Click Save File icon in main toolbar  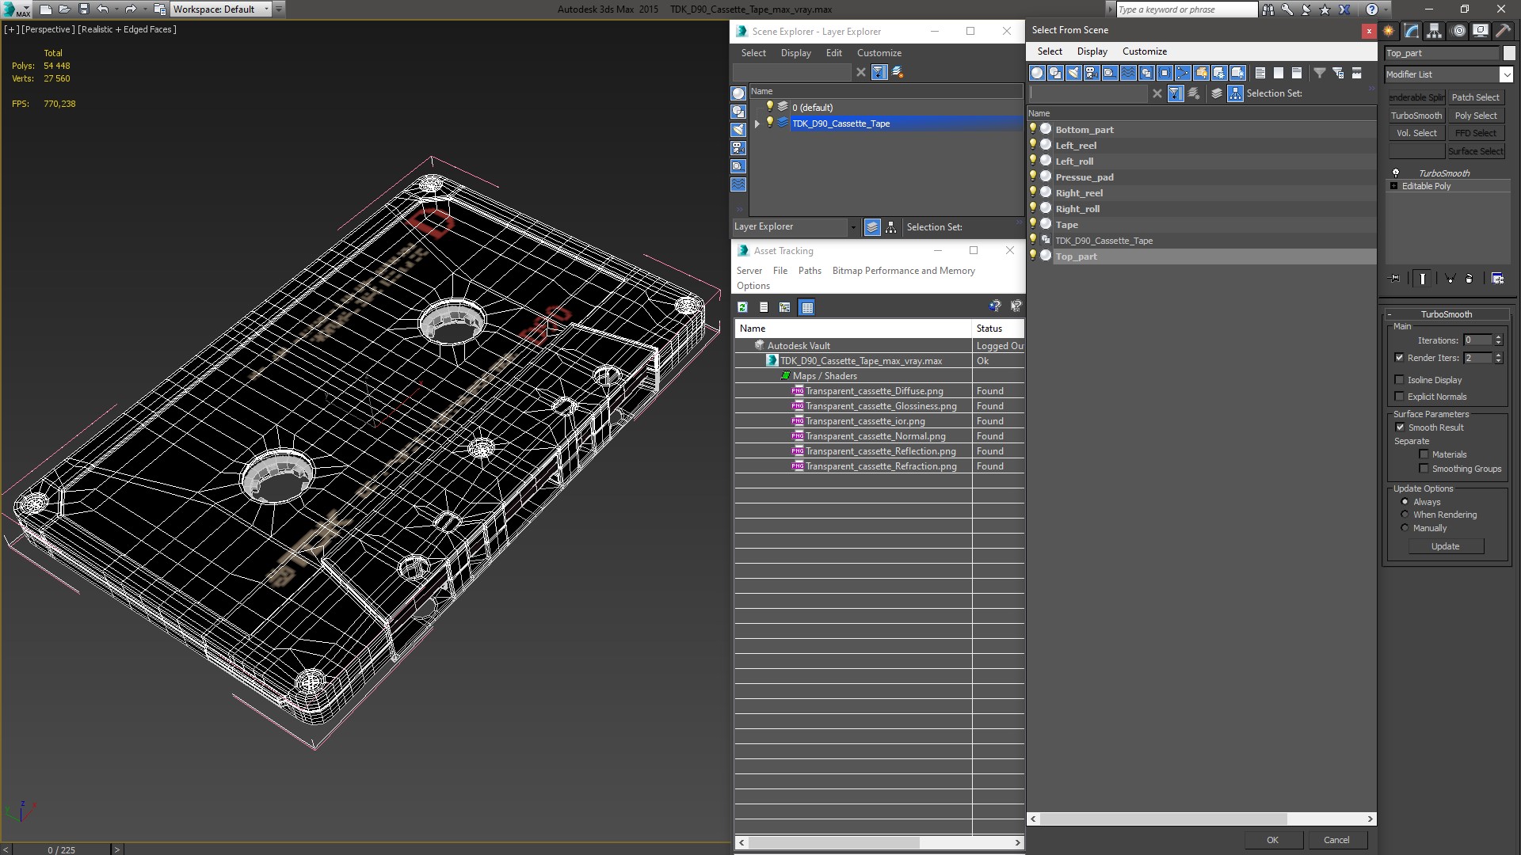pyautogui.click(x=84, y=9)
